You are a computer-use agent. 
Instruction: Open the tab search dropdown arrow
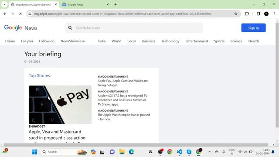click(4, 4)
